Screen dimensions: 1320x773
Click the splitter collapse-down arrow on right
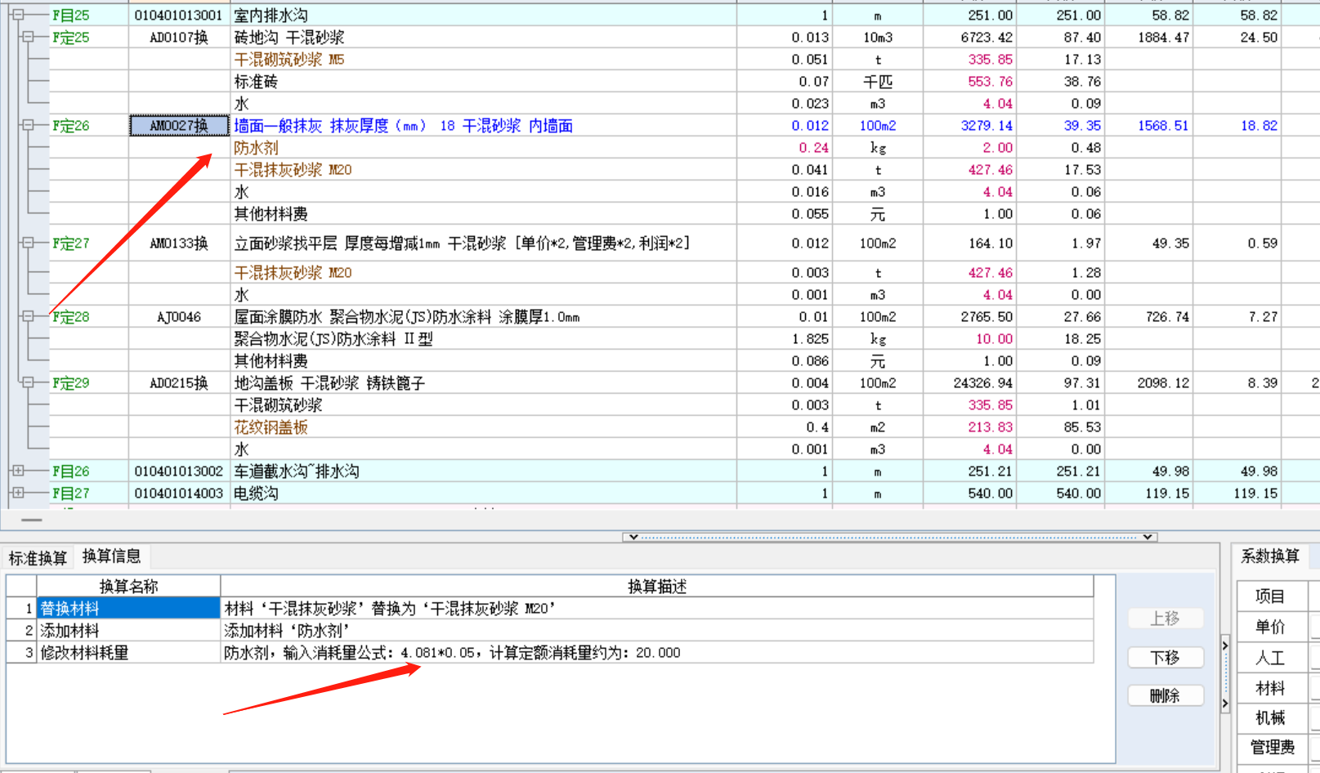[1148, 537]
